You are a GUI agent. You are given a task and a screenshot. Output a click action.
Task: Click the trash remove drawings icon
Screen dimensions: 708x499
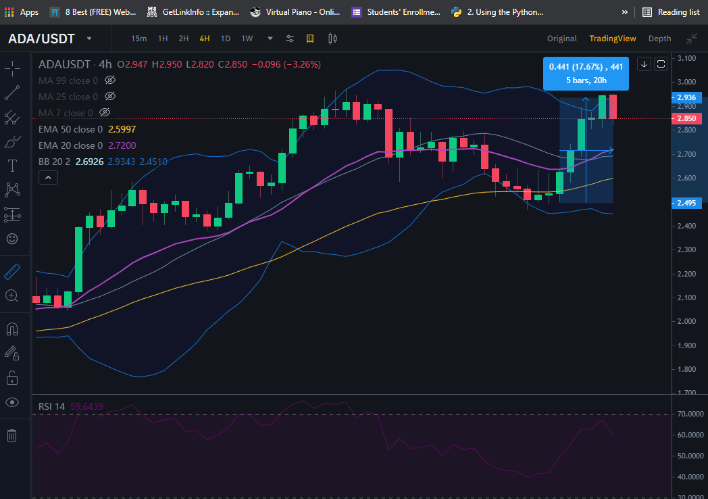click(x=11, y=435)
